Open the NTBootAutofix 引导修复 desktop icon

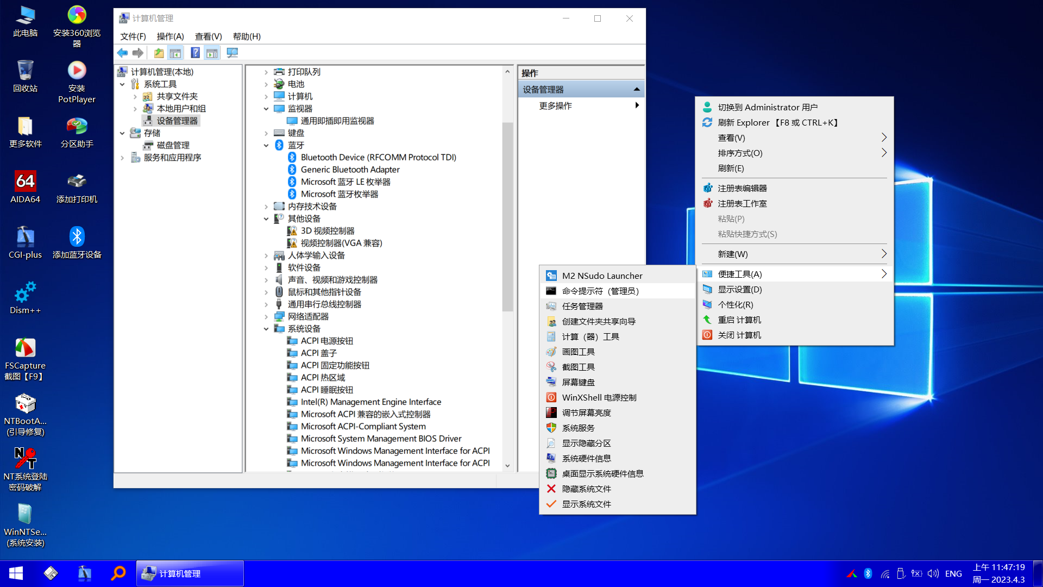[x=25, y=415]
